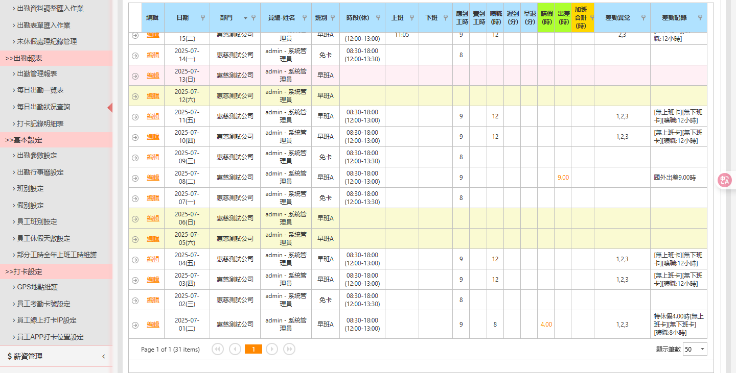Open filter for 時段(休) column
Image resolution: width=736 pixels, height=373 pixels.
click(378, 18)
